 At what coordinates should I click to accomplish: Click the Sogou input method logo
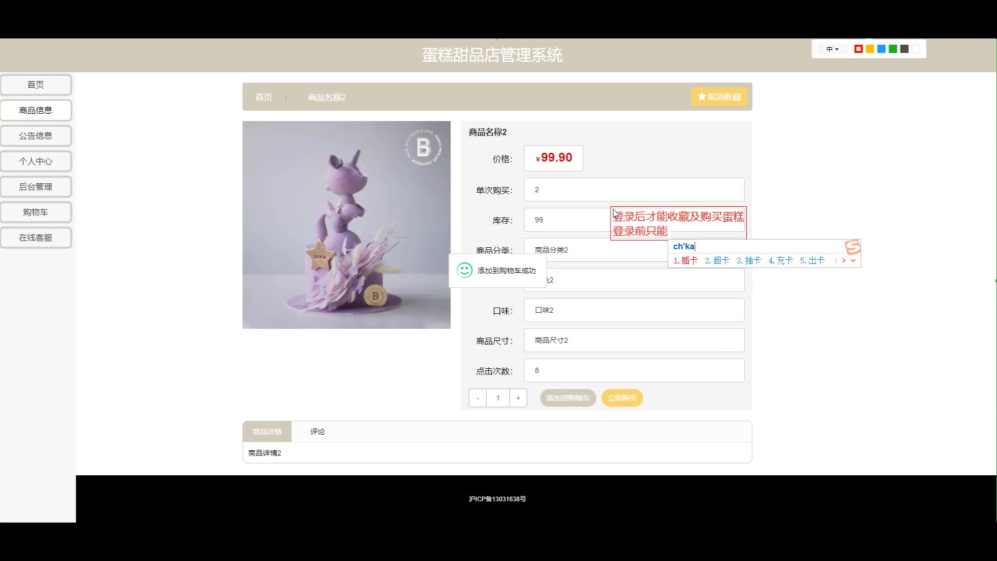852,247
